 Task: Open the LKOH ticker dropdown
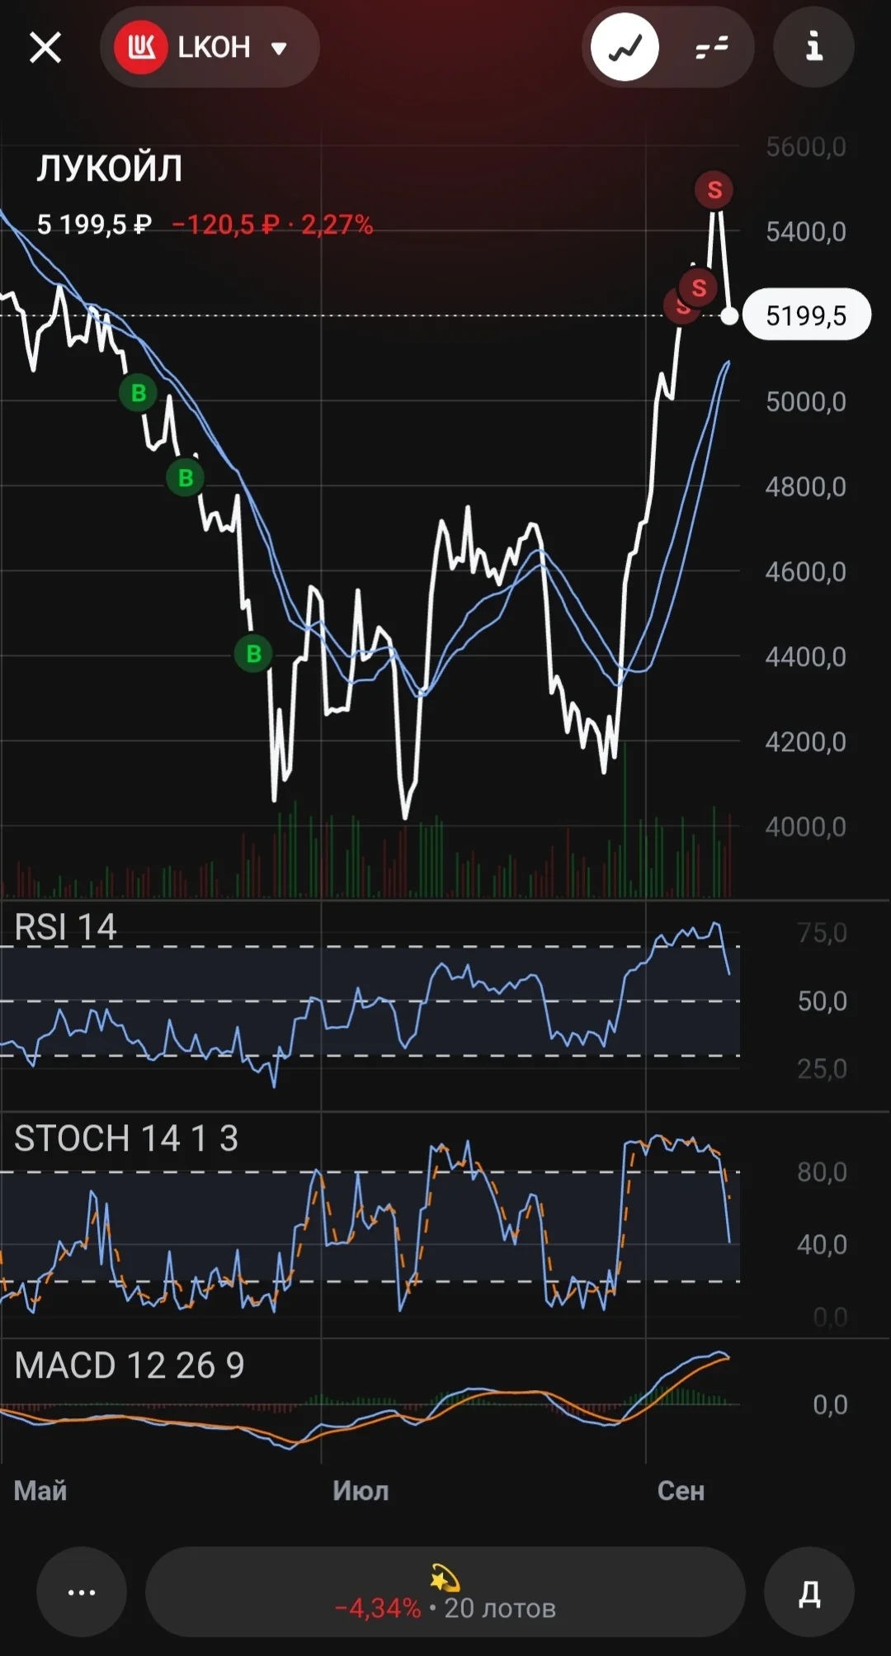pos(210,48)
